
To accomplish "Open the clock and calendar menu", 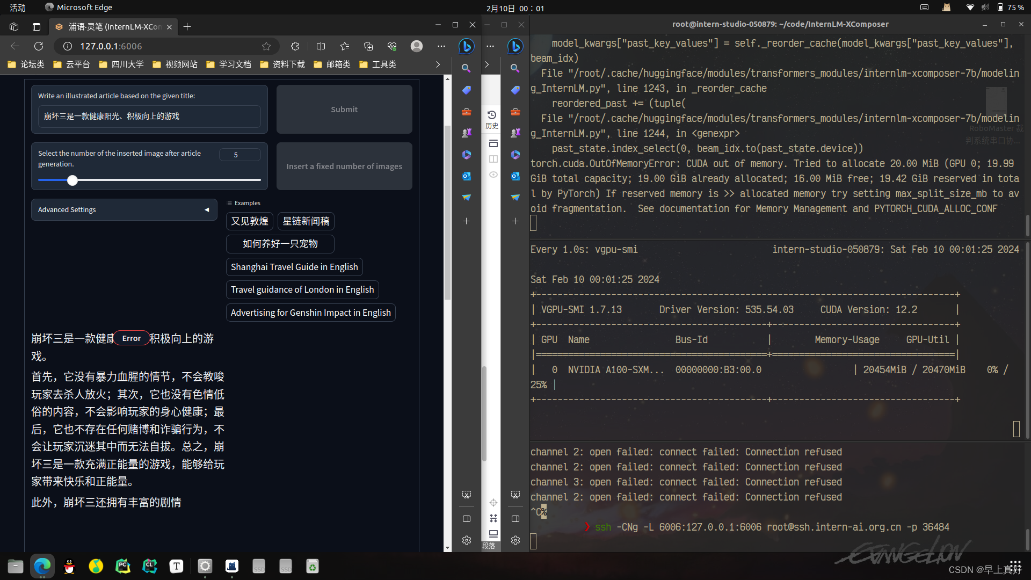I will 515,8.
